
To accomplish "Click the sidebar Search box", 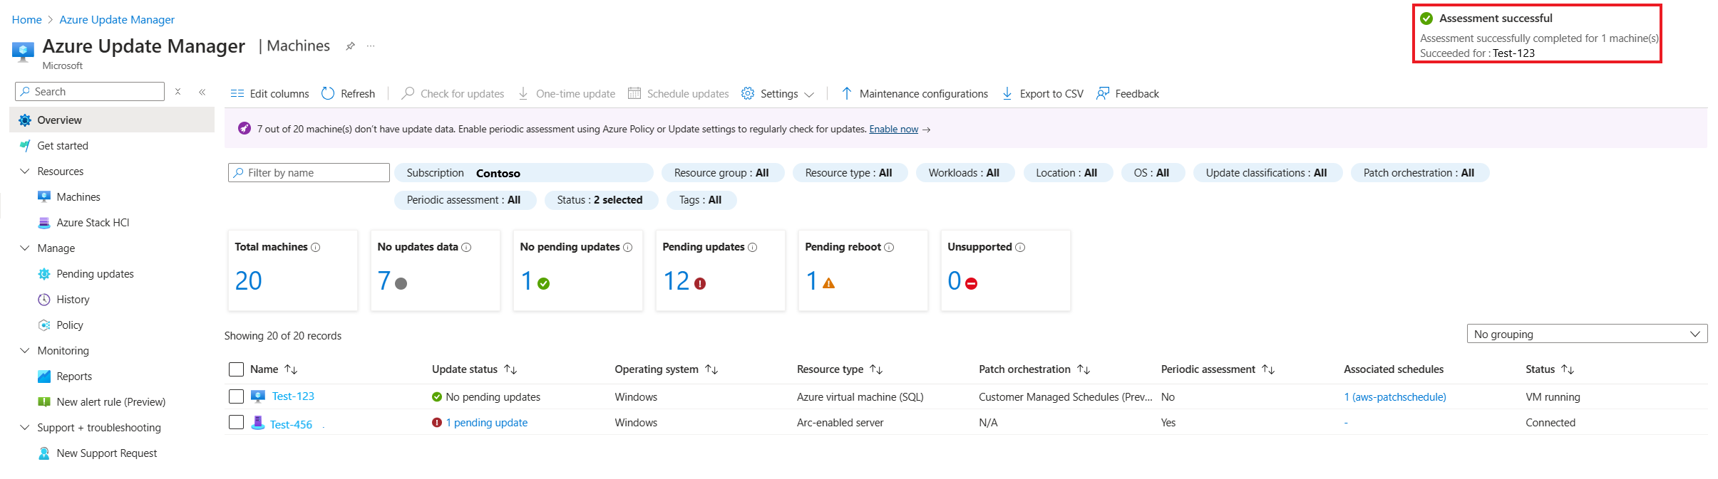I will coord(90,92).
